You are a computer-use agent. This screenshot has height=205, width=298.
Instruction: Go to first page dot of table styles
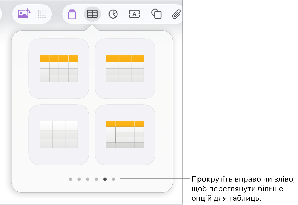(x=70, y=179)
